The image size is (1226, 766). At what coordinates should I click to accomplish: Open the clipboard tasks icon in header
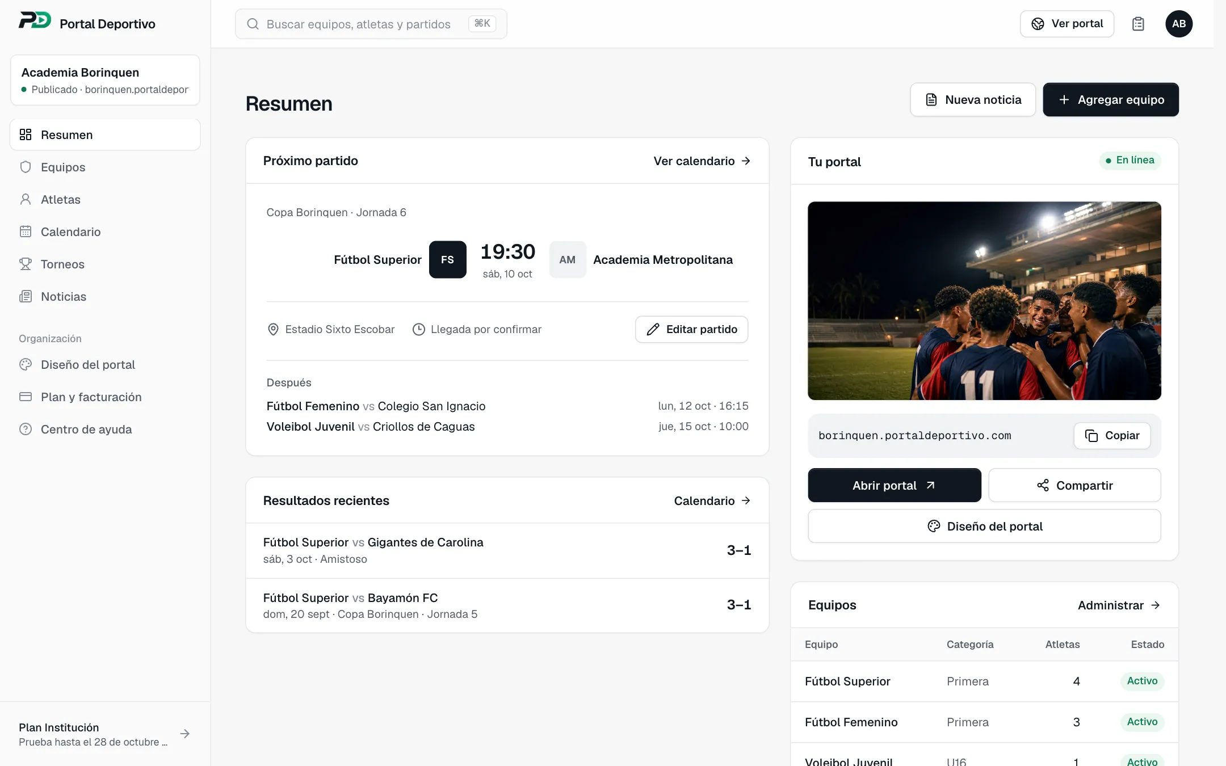pos(1138,24)
